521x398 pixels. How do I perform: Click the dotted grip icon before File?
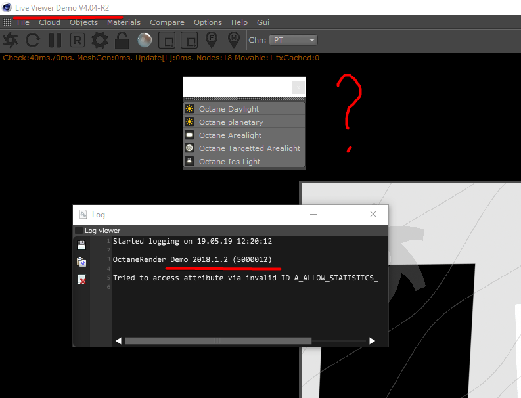(7, 22)
